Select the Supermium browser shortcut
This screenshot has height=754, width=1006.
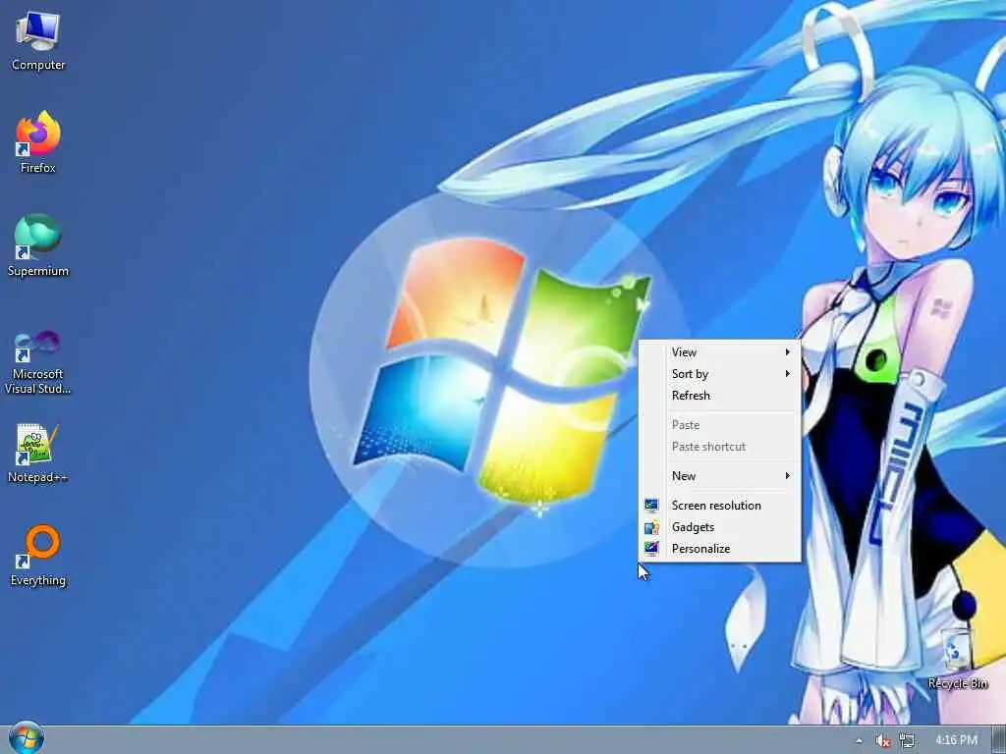(38, 245)
